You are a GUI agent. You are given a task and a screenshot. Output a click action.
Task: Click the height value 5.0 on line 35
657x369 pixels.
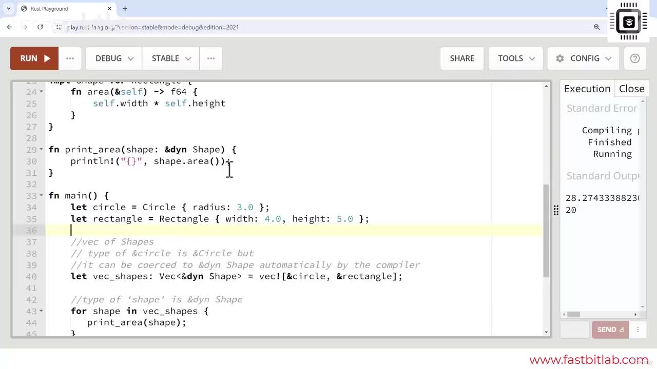(345, 219)
